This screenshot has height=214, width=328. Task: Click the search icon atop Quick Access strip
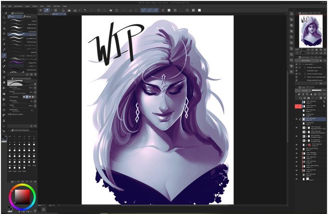(x=291, y=14)
